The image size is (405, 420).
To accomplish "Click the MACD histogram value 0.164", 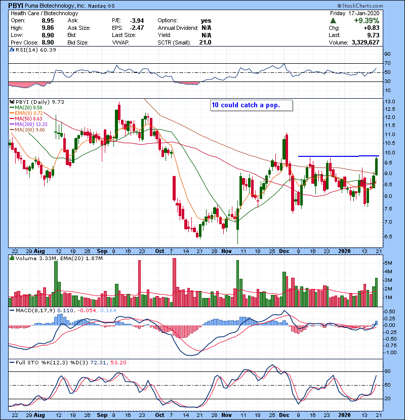I will [108, 311].
